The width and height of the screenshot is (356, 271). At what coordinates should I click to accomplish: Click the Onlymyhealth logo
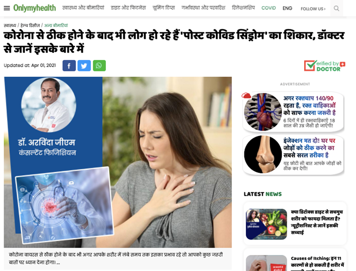(x=34, y=8)
